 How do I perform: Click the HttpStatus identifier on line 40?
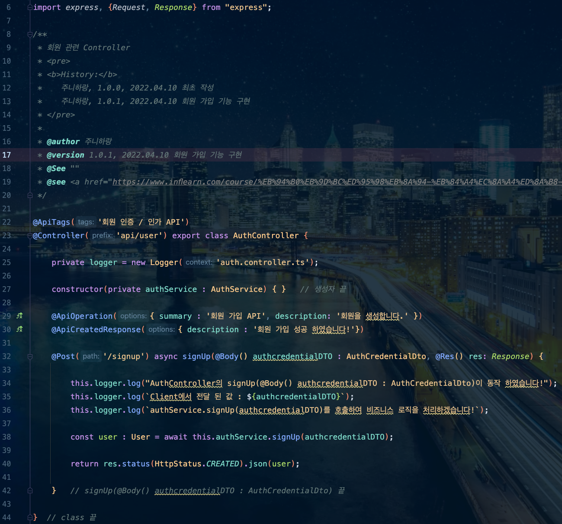pyautogui.click(x=178, y=464)
